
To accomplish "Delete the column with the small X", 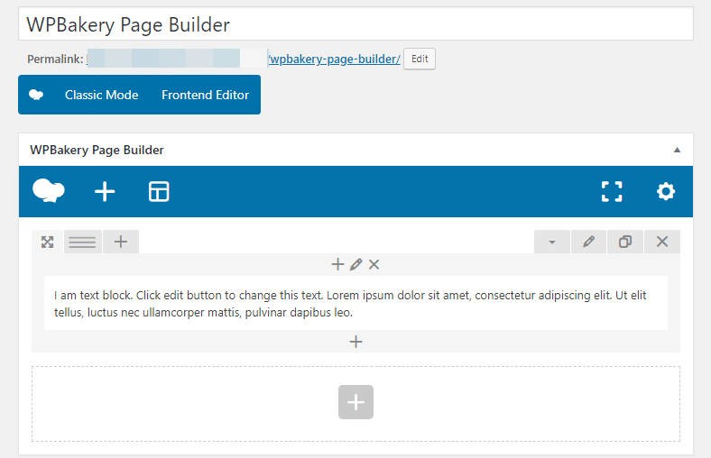I will tap(374, 264).
